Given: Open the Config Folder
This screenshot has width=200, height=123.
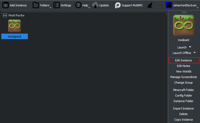Looking at the screenshot, I should (184, 95).
